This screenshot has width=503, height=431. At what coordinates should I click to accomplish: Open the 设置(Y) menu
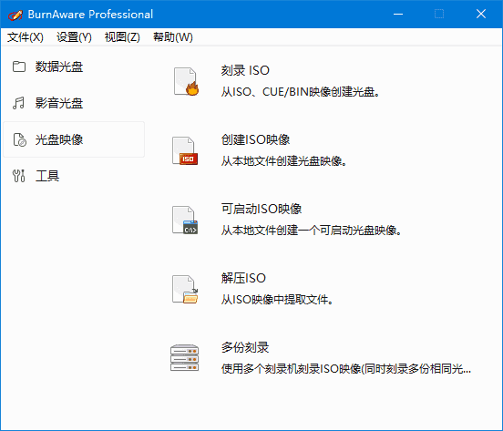74,37
